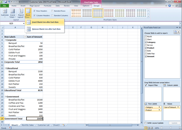This screenshot has width=182, height=130.
Task: Select the red PivotTable style thumbnail
Action: 109,13
